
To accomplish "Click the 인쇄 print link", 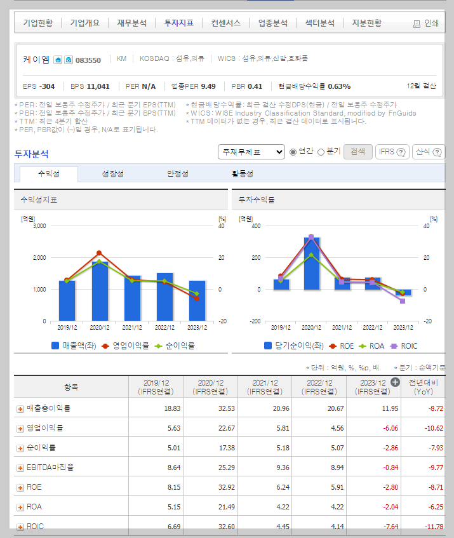I will (426, 24).
